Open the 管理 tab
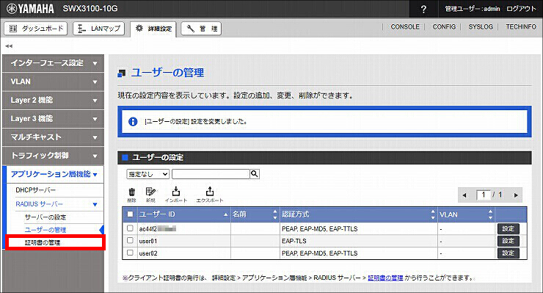The image size is (543, 293). [x=201, y=29]
